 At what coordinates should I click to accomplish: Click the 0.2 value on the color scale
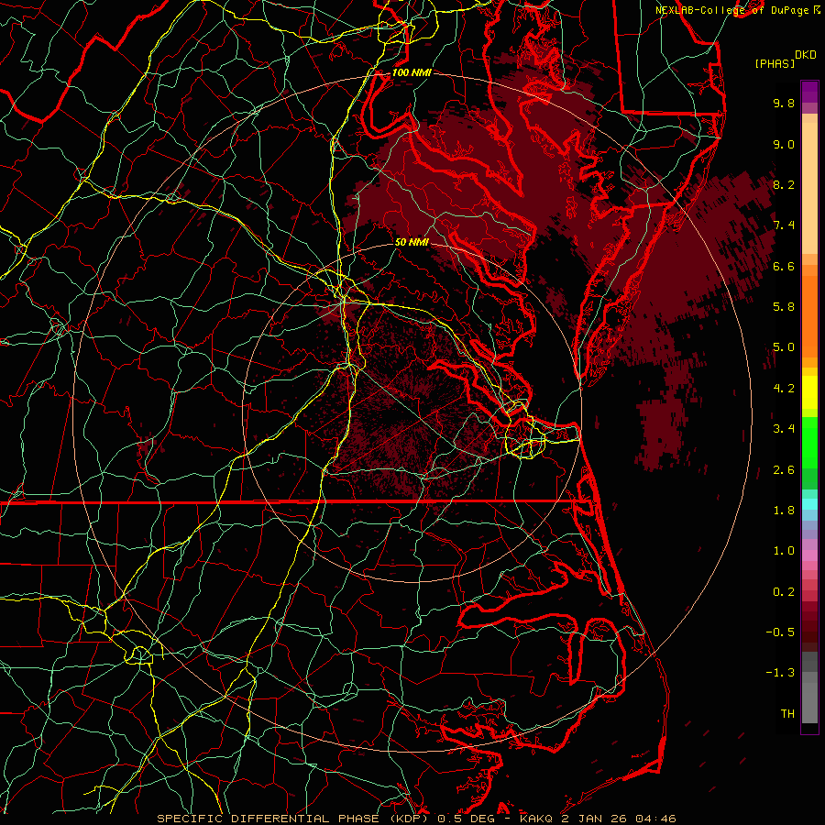pyautogui.click(x=784, y=592)
